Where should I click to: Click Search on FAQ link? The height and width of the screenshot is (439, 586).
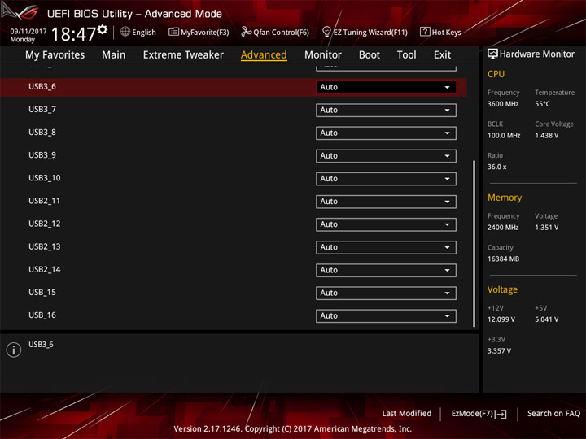click(553, 414)
